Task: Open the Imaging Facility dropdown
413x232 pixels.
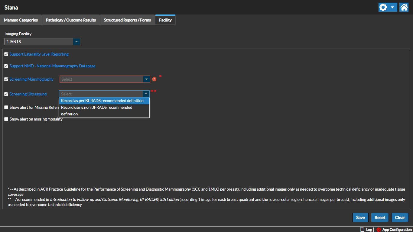Action: [x=76, y=42]
